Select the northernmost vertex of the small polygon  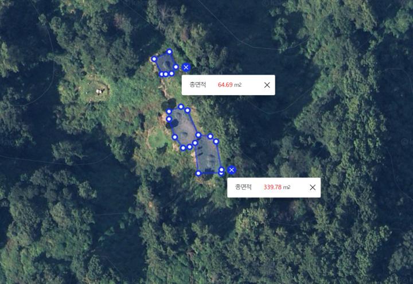(x=169, y=52)
